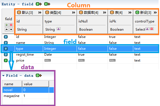The image size is (160, 106).
Task: Expand the 默认[3] column group
Action: pos(40,13)
